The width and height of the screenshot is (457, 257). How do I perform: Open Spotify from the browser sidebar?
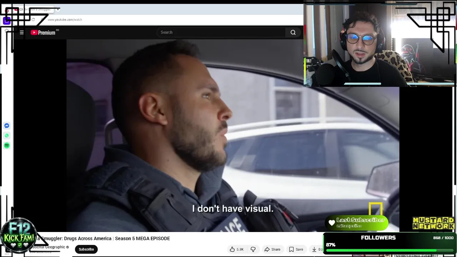7,146
